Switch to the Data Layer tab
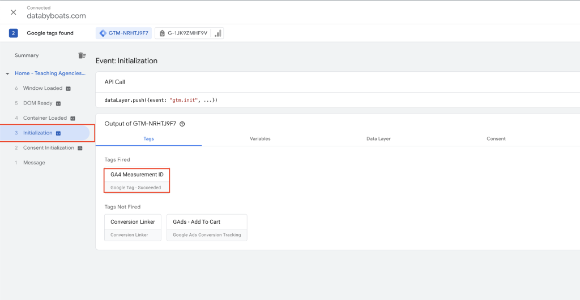The width and height of the screenshot is (580, 300). 378,139
